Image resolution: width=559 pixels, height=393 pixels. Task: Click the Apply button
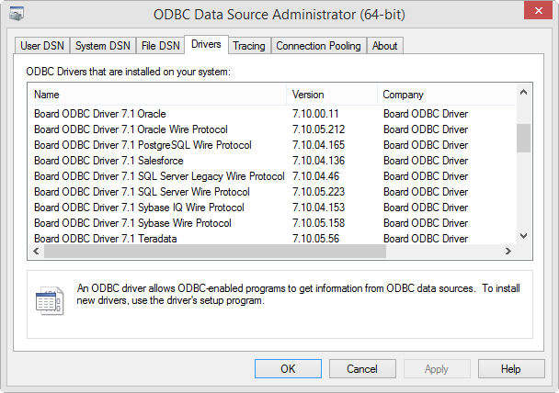437,369
